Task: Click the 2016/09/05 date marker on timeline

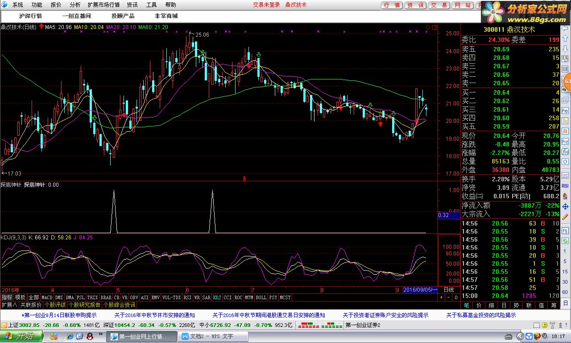Action: tap(420, 290)
